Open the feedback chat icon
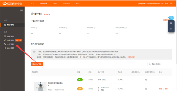The width and height of the screenshot is (177, 91). 171,29
